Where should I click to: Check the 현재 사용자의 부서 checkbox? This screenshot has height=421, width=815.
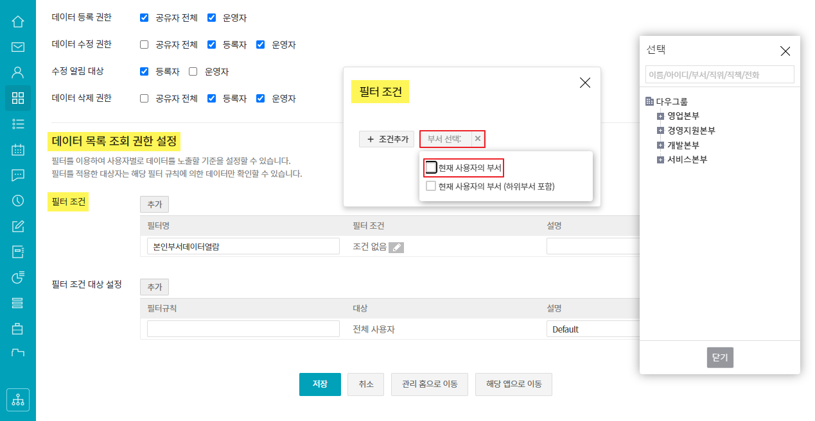click(x=432, y=168)
